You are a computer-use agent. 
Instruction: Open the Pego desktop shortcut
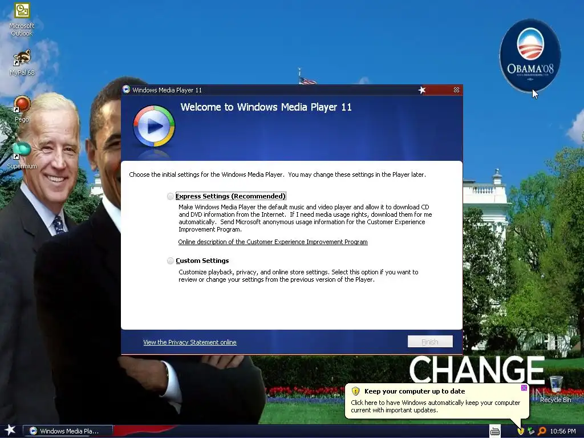coord(22,109)
